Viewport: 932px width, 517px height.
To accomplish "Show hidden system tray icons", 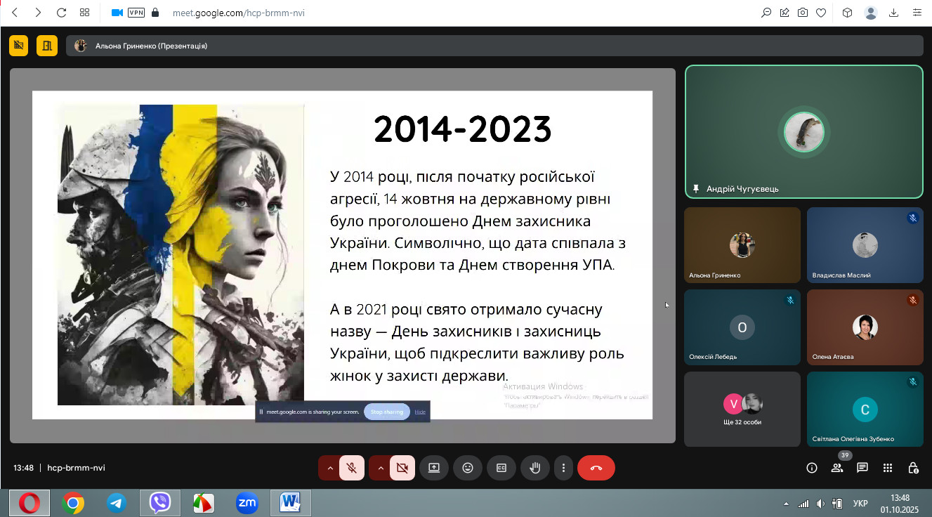I will coord(786,504).
